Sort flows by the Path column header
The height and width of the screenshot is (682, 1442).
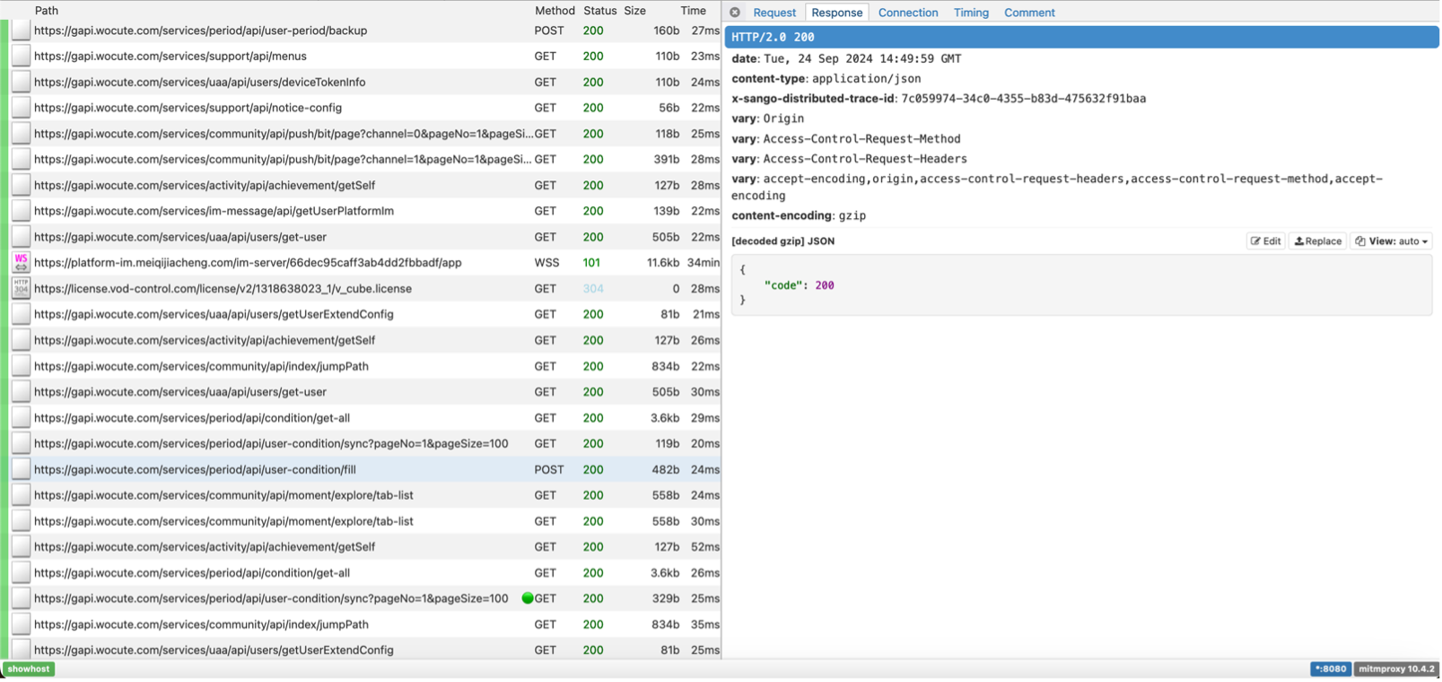46,11
